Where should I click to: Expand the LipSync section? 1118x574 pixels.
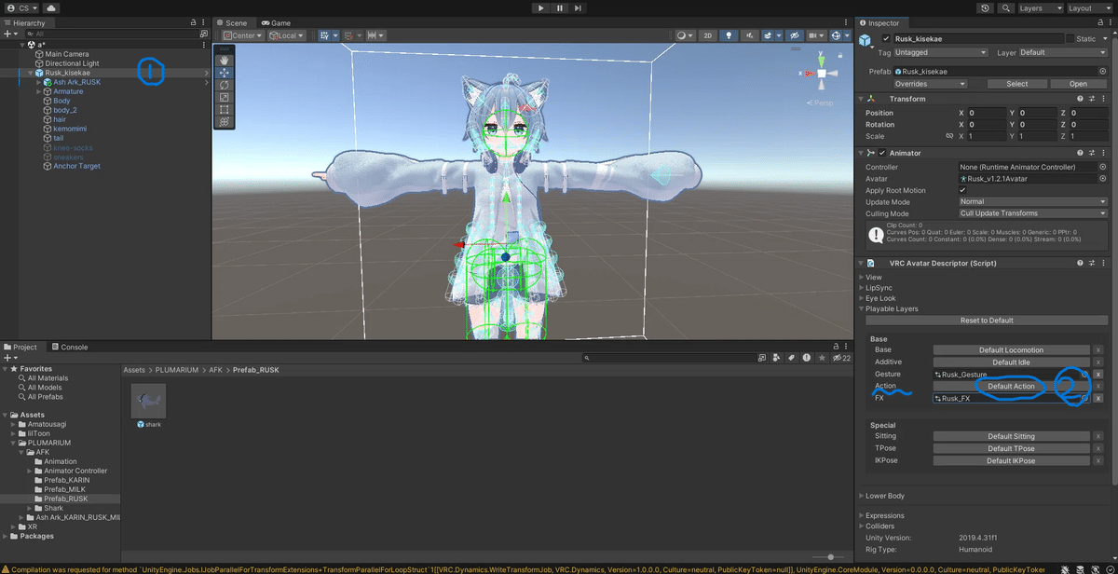coord(861,288)
